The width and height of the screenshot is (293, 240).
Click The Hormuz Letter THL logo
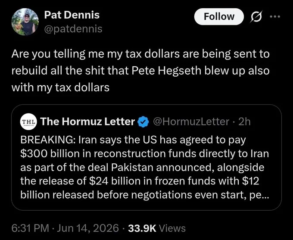28,122
